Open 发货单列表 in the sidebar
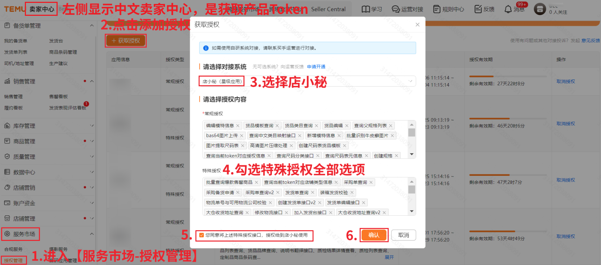 (15, 52)
